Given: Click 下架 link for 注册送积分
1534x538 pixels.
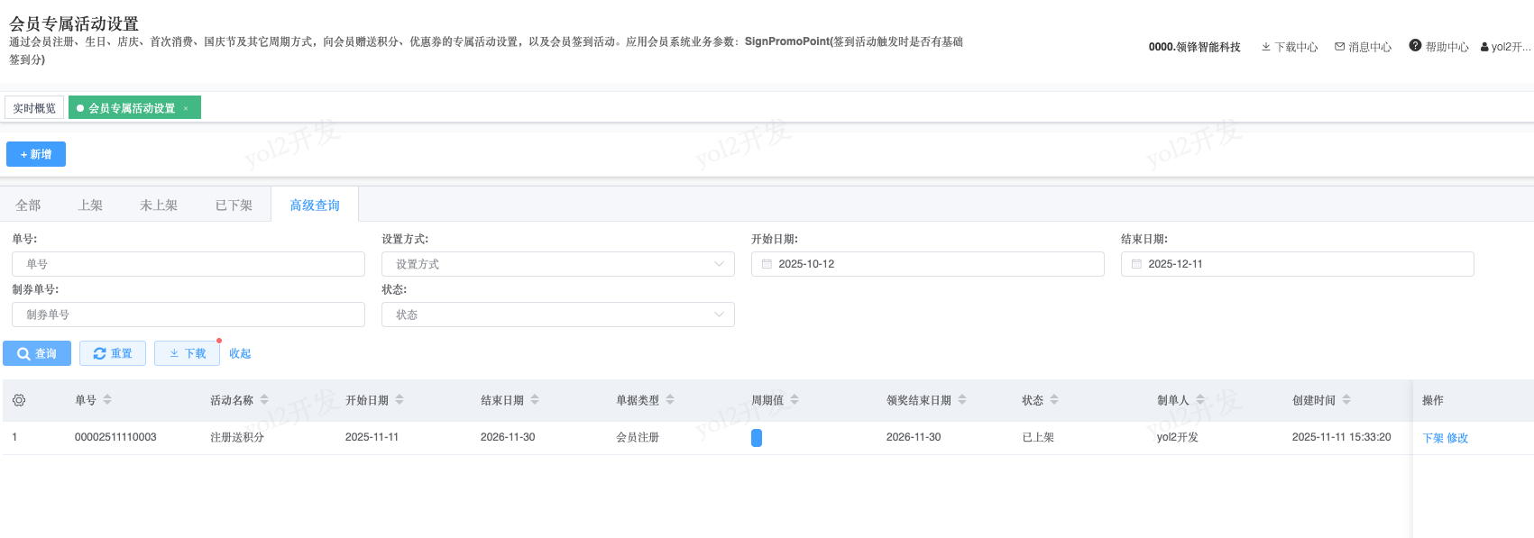Looking at the screenshot, I should coord(1433,438).
